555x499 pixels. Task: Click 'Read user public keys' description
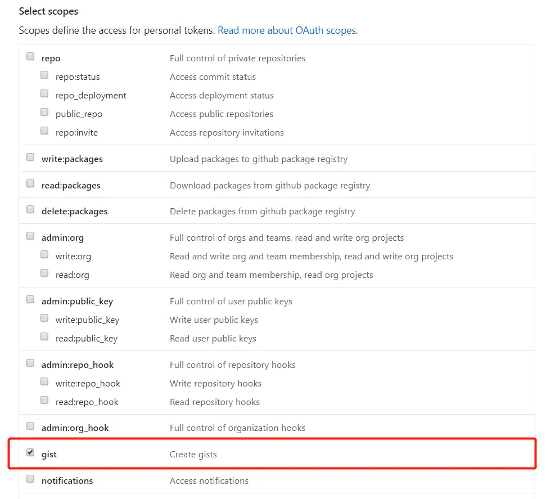213,339
